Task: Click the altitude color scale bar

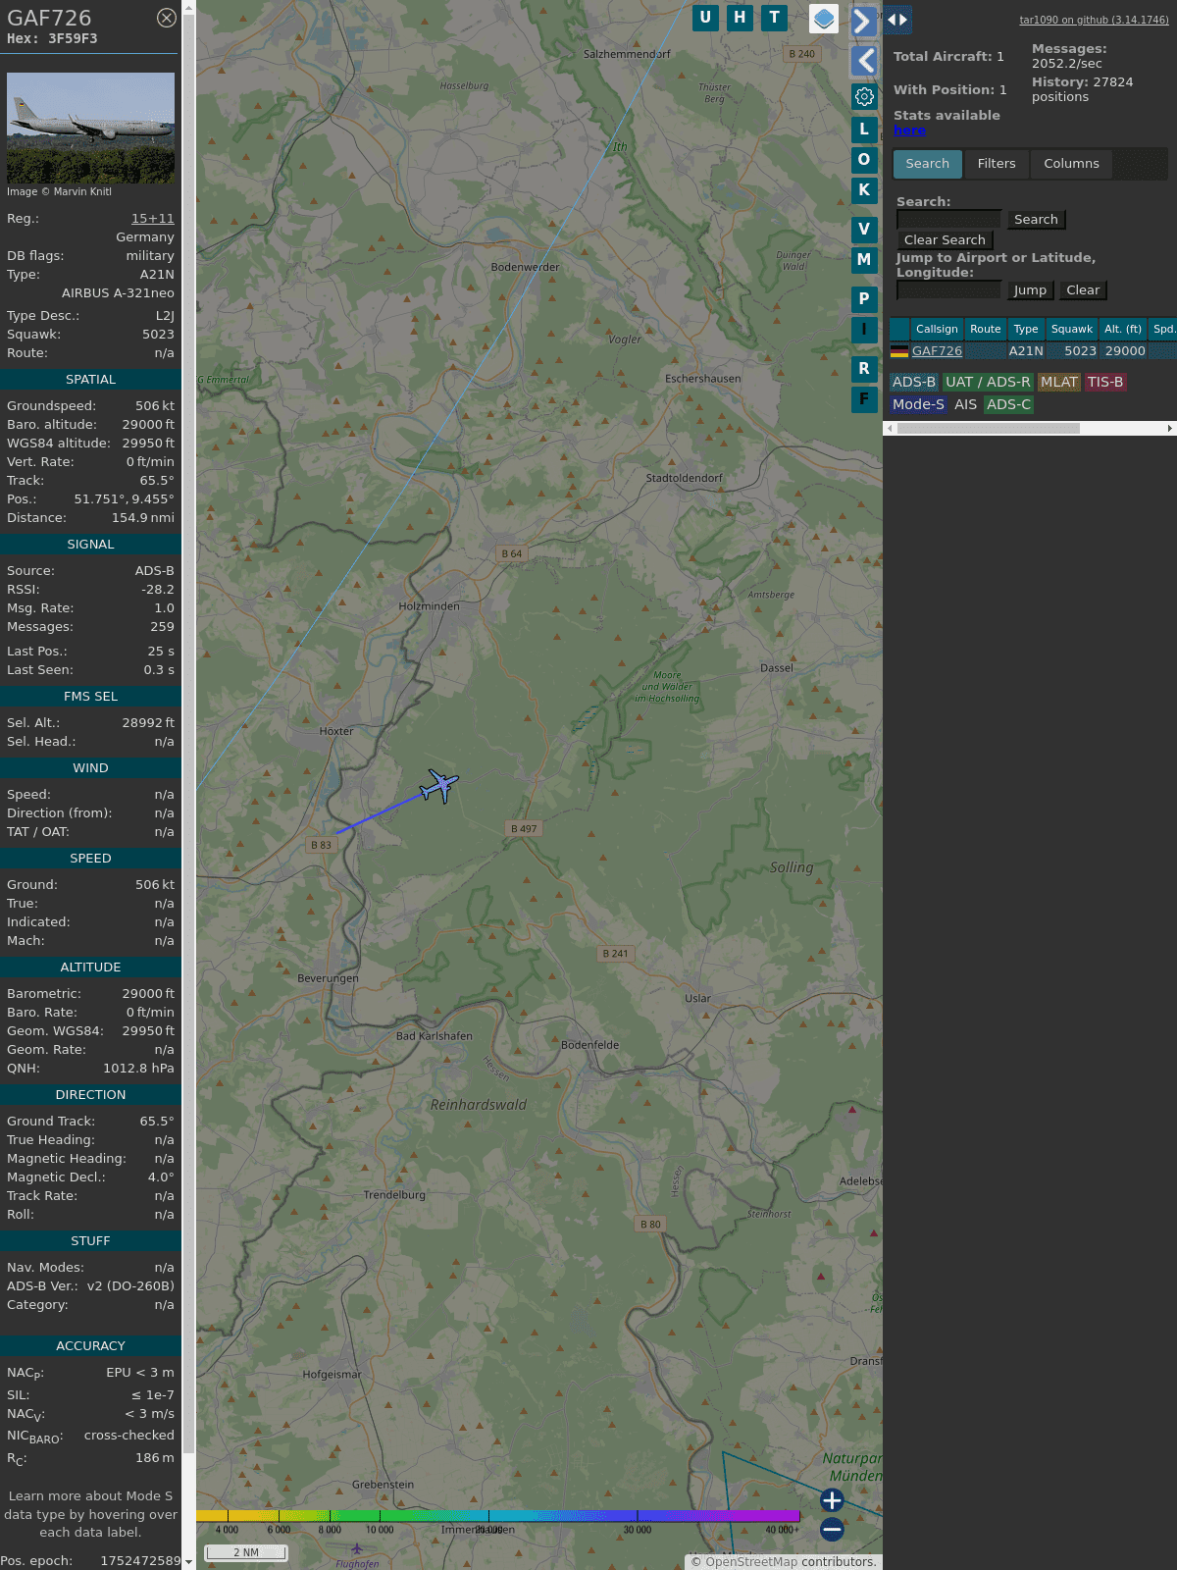Action: tap(498, 1516)
